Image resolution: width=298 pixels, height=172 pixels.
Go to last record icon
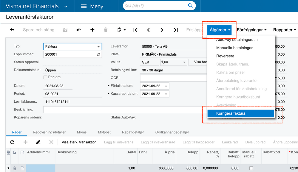[x=176, y=30]
